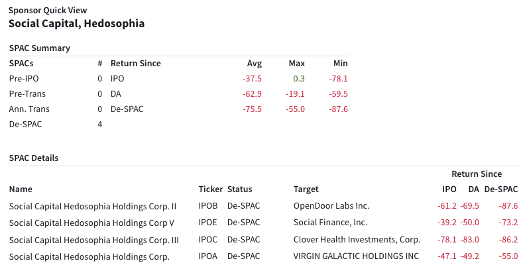The width and height of the screenshot is (523, 263).
Task: Select the IPOC ticker
Action: 208,240
